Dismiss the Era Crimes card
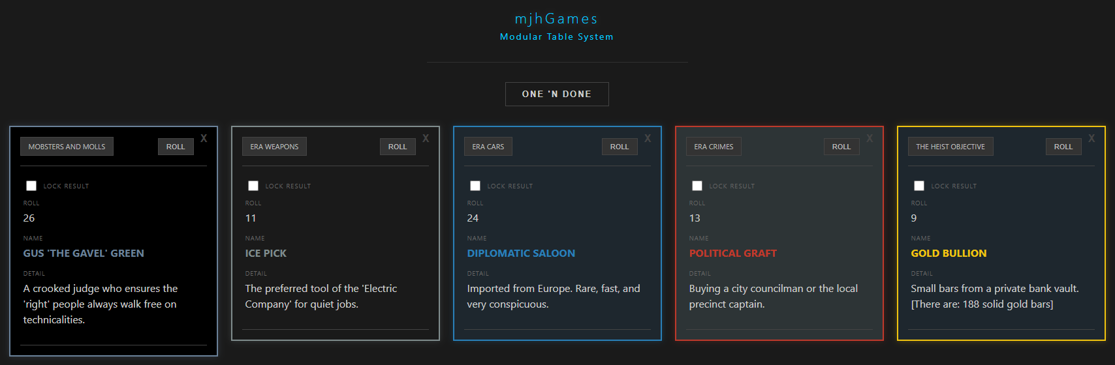This screenshot has height=365, width=1115. pyautogui.click(x=870, y=138)
